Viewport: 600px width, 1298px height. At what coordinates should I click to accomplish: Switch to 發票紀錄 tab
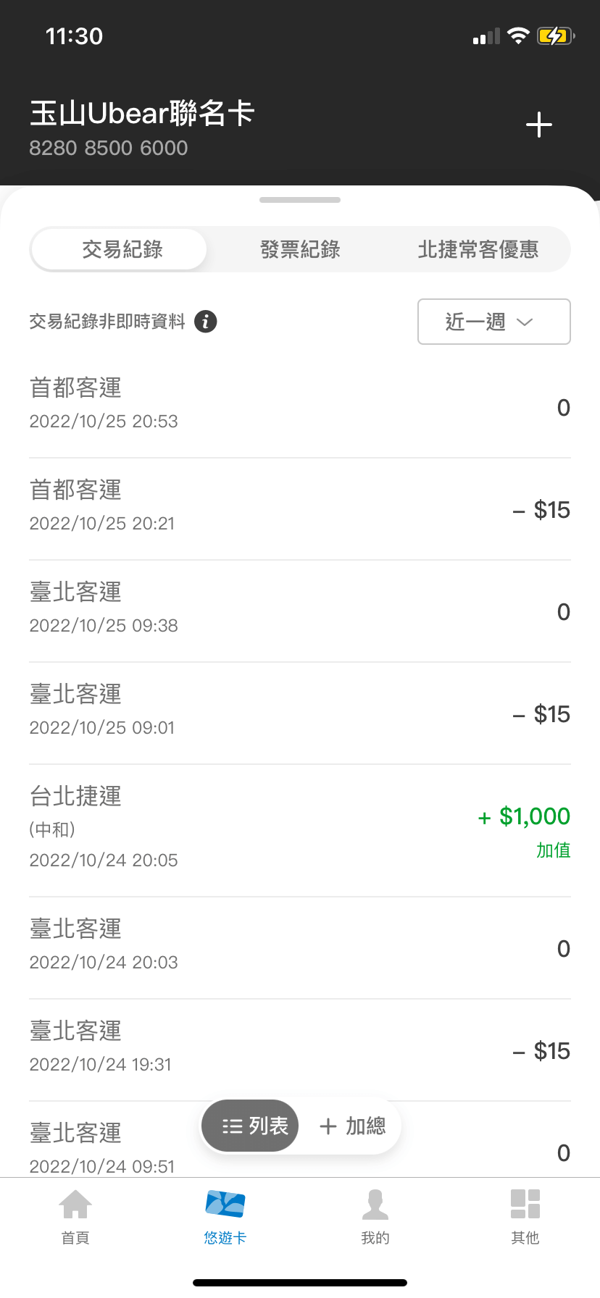tap(300, 250)
